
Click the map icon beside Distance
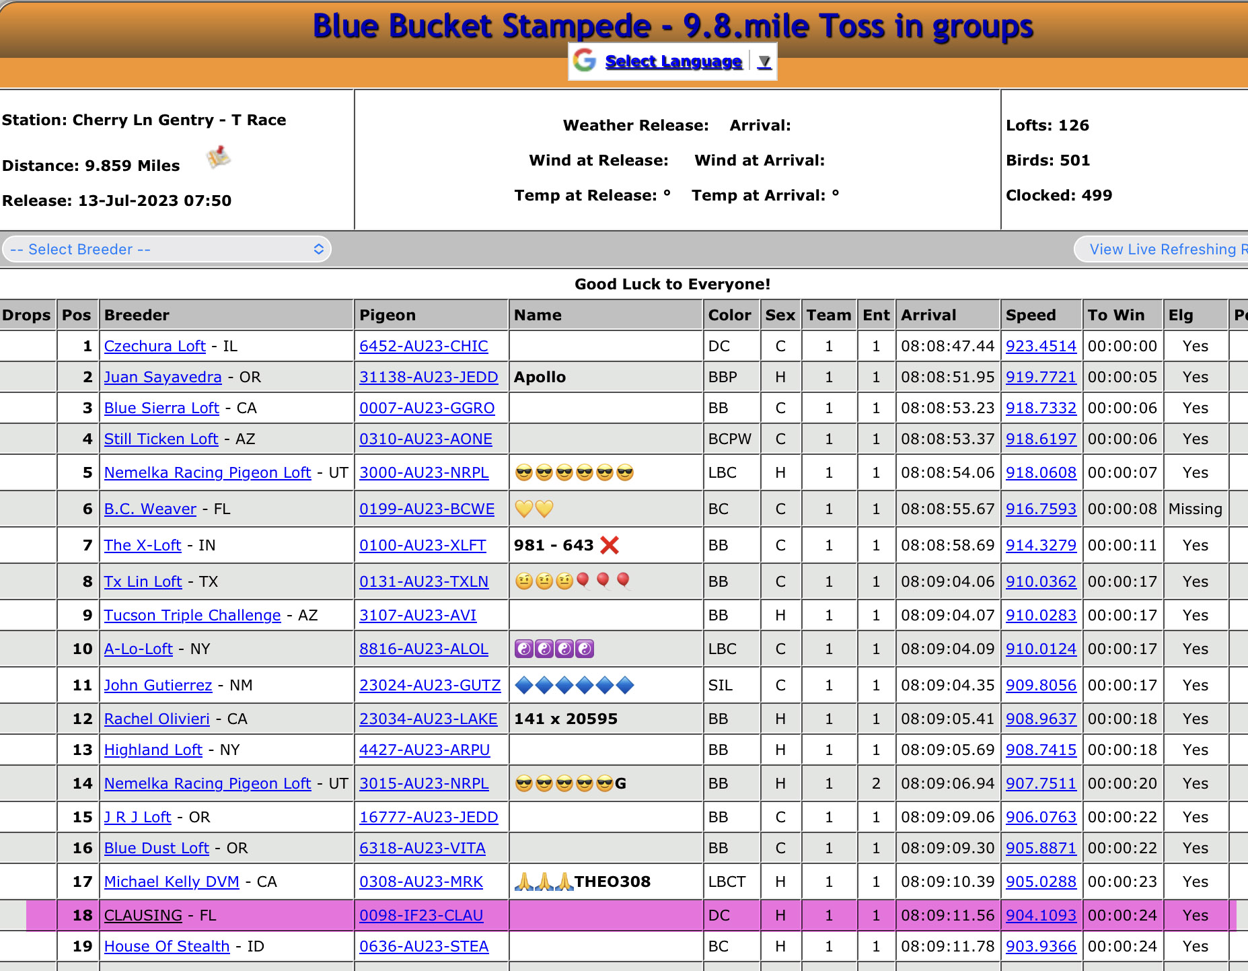[x=218, y=158]
